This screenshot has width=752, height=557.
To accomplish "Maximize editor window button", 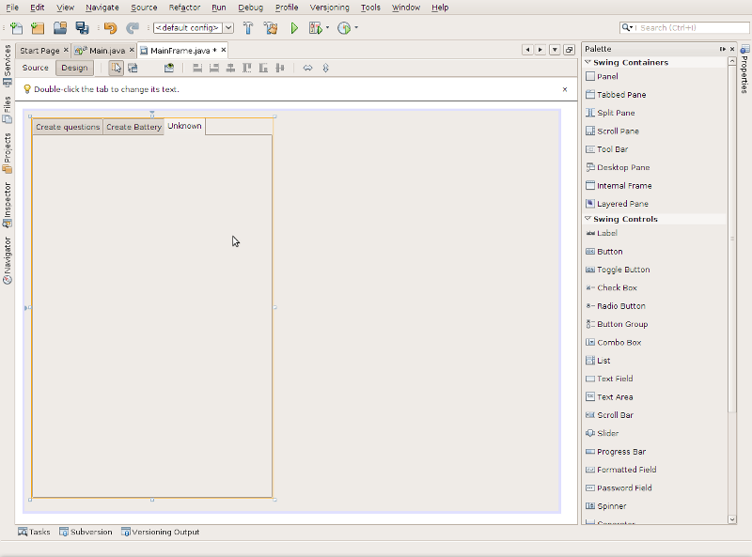I will pyautogui.click(x=570, y=50).
